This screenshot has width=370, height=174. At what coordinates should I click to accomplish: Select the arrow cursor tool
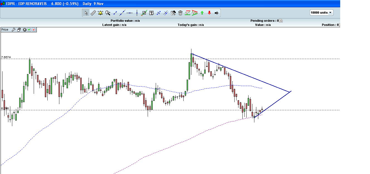[86, 13]
